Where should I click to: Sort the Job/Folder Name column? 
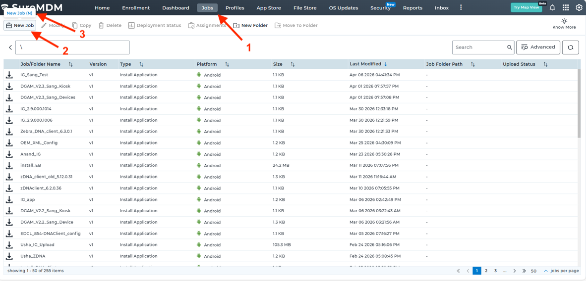(x=70, y=64)
